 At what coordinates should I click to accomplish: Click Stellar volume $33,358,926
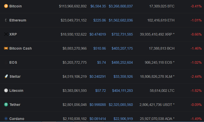[x=123, y=76]
